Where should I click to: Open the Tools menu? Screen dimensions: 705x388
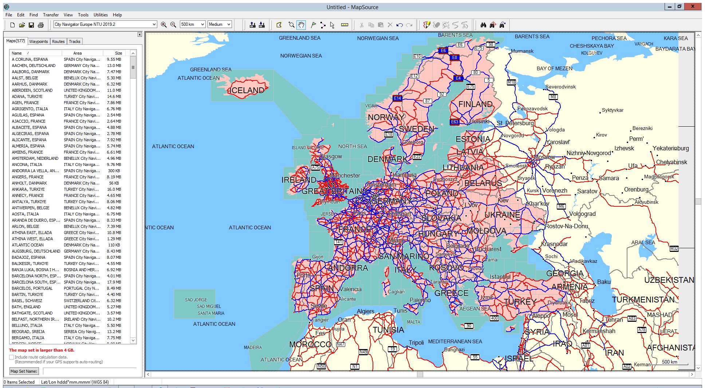83,15
